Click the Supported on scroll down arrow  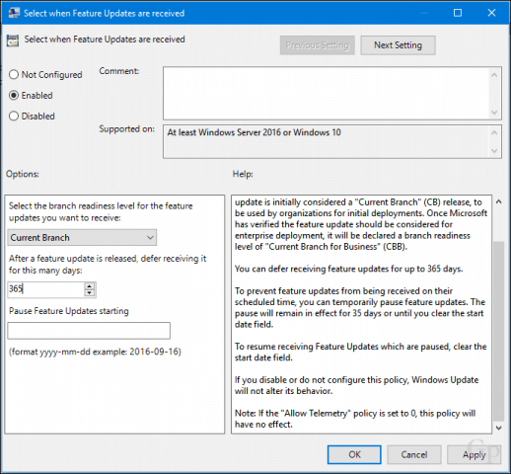[x=494, y=151]
